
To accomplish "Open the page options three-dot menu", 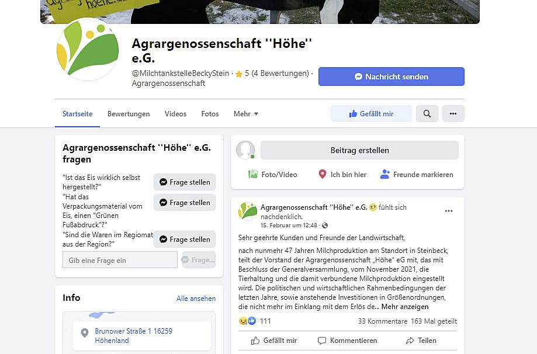I will (x=453, y=114).
